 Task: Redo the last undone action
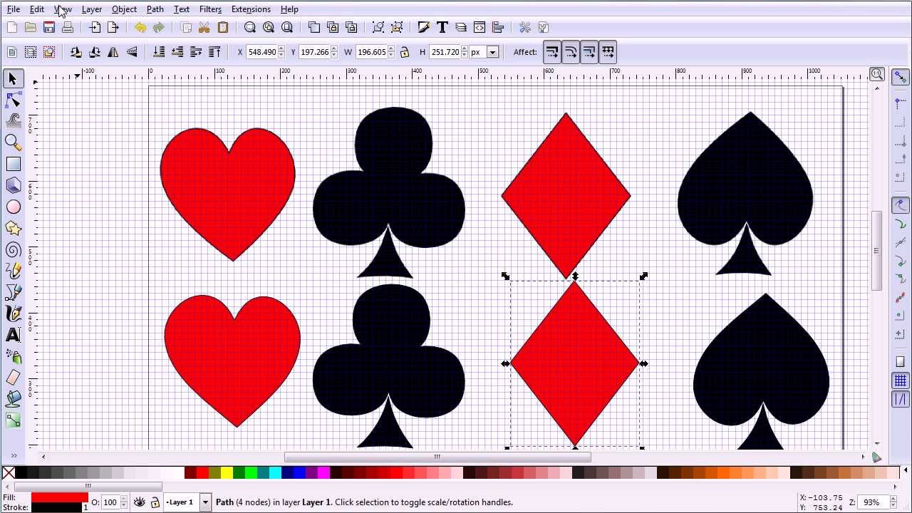pos(158,27)
